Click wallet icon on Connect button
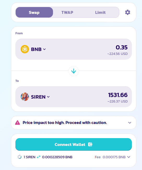142x170 pixels. coord(90,144)
